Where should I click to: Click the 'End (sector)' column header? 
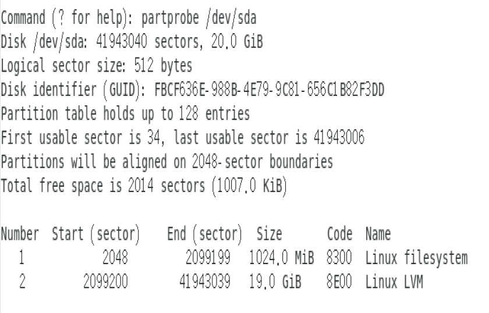(204, 235)
